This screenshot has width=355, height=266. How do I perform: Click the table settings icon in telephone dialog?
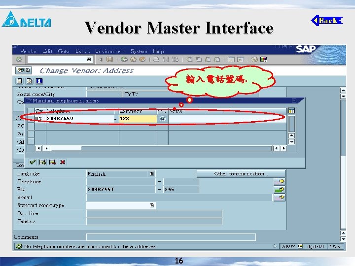(291, 111)
